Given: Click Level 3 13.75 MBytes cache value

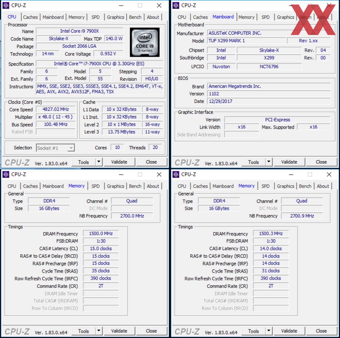Looking at the screenshot, I should [x=121, y=132].
